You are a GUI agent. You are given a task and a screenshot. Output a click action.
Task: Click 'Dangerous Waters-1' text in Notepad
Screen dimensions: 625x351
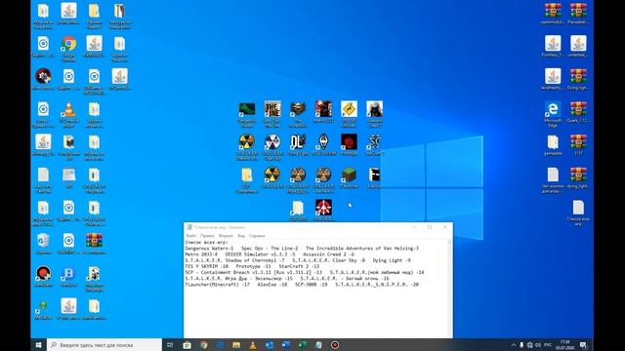pyautogui.click(x=209, y=248)
